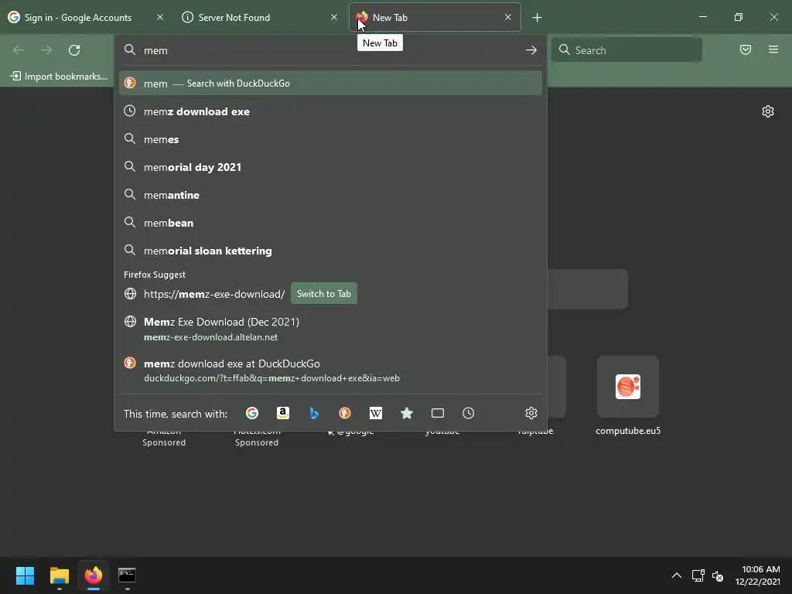Open the Firefox hamburger menu
792x594 pixels.
773,49
